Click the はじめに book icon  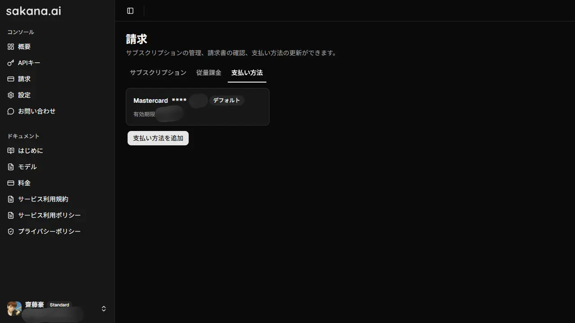pyautogui.click(x=11, y=151)
